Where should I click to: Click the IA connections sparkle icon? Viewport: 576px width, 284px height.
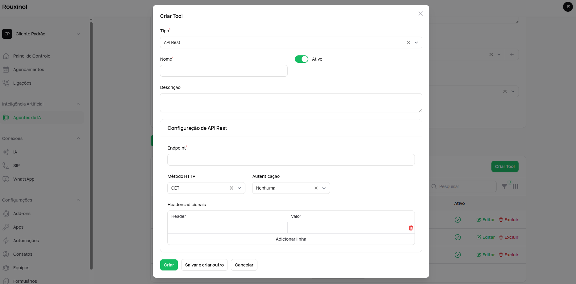point(6,152)
